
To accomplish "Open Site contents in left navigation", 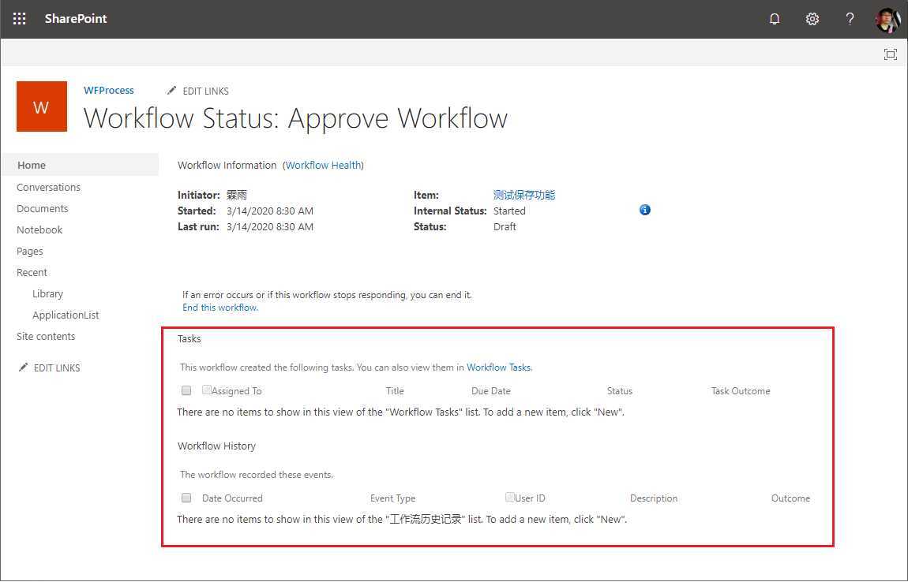I will (x=46, y=336).
